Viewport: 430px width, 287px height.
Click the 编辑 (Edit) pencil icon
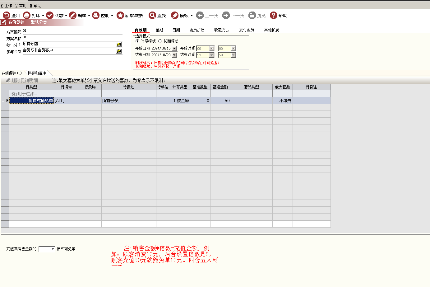click(73, 15)
